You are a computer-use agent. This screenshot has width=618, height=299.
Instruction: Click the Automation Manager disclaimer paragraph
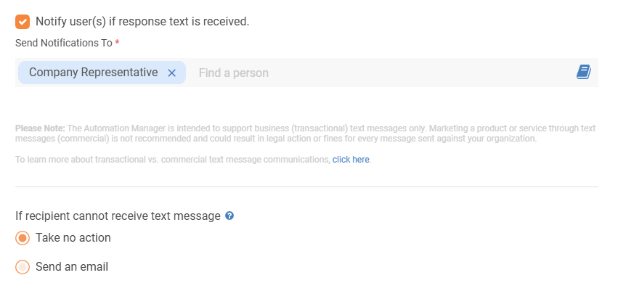click(306, 134)
